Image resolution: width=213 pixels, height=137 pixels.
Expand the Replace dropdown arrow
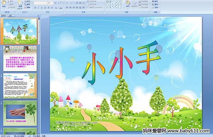pos(159,5)
